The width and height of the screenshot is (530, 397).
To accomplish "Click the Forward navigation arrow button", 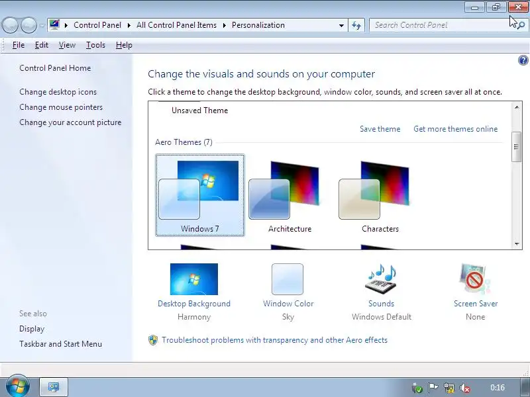I will tap(28, 25).
